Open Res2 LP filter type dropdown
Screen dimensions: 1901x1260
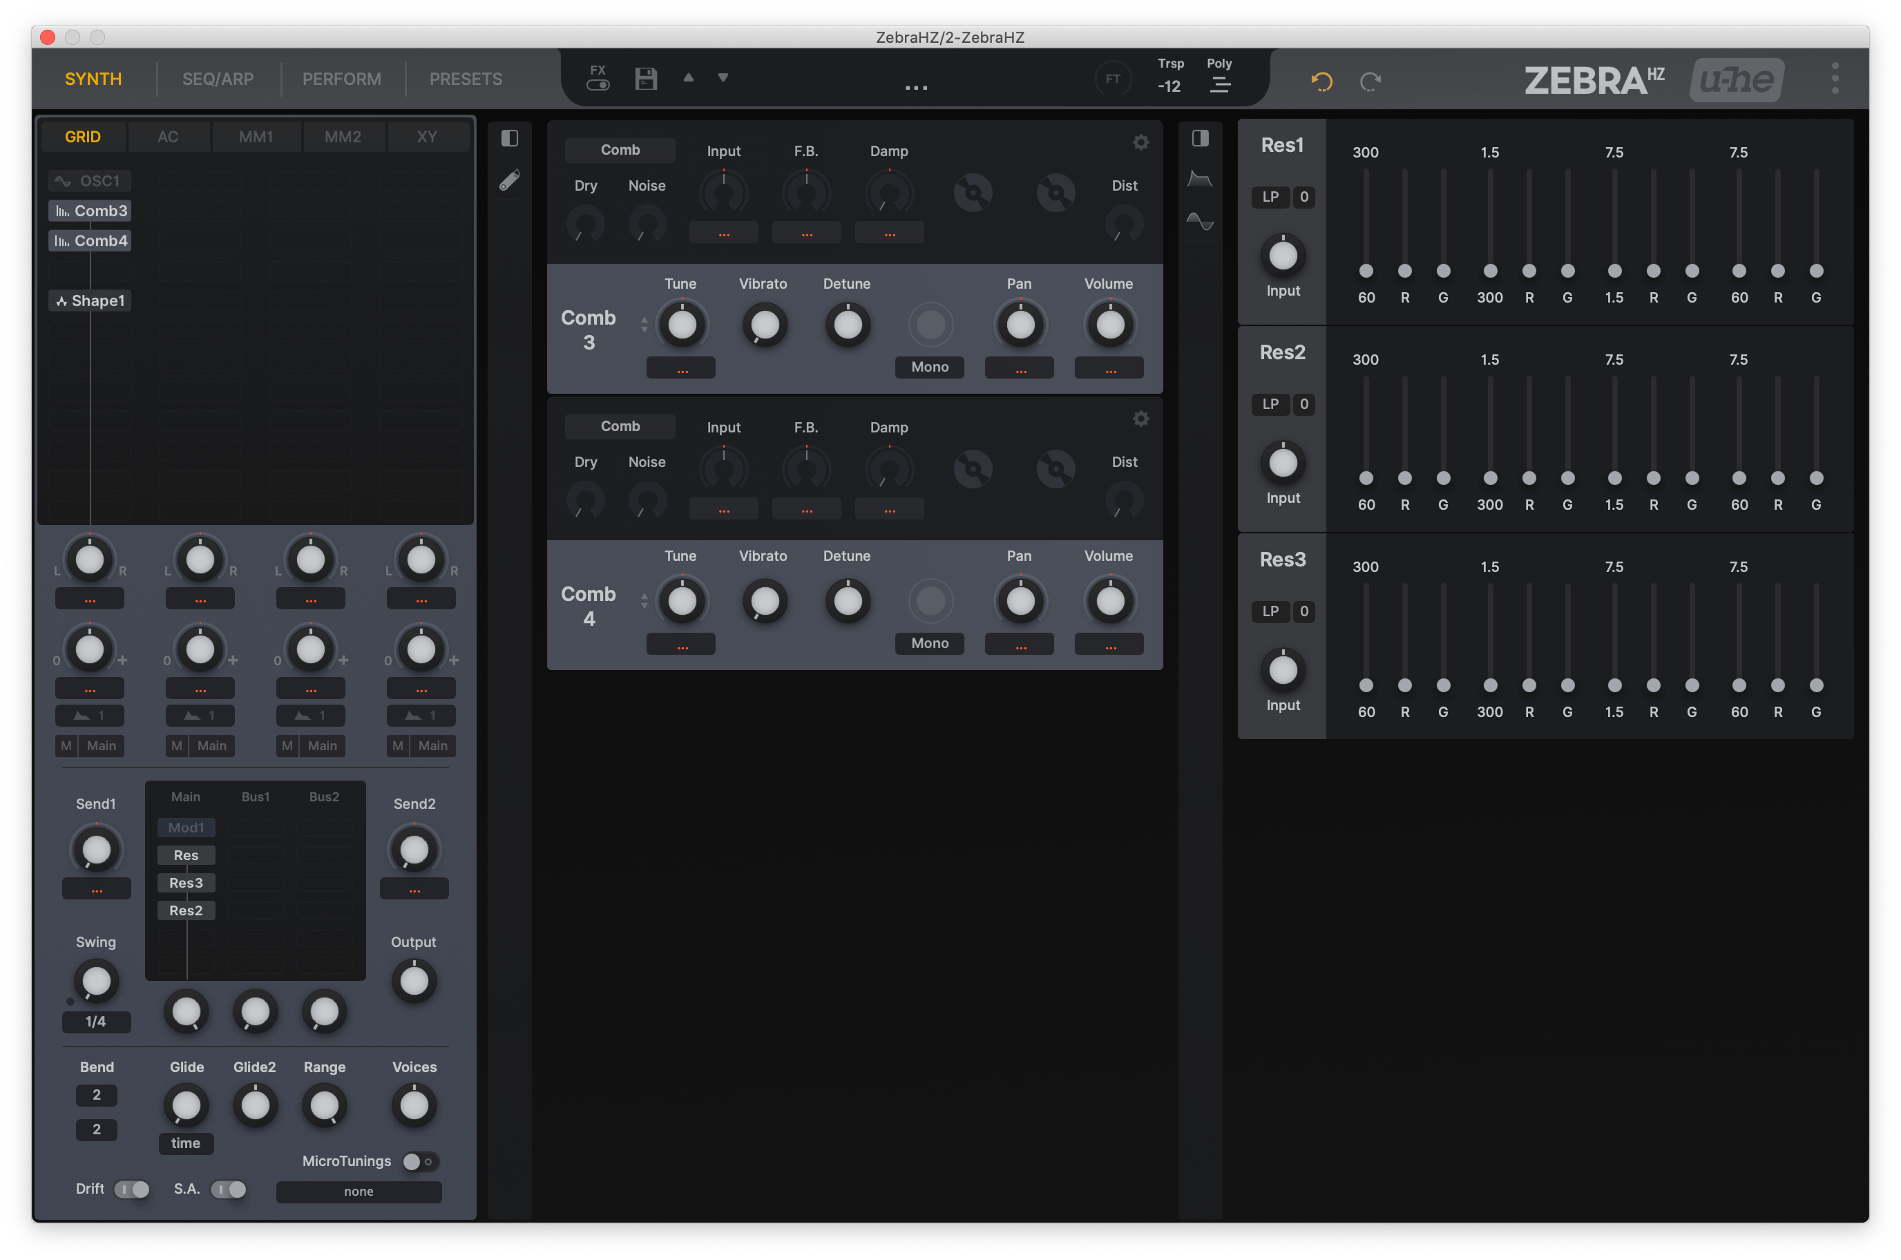coord(1270,404)
